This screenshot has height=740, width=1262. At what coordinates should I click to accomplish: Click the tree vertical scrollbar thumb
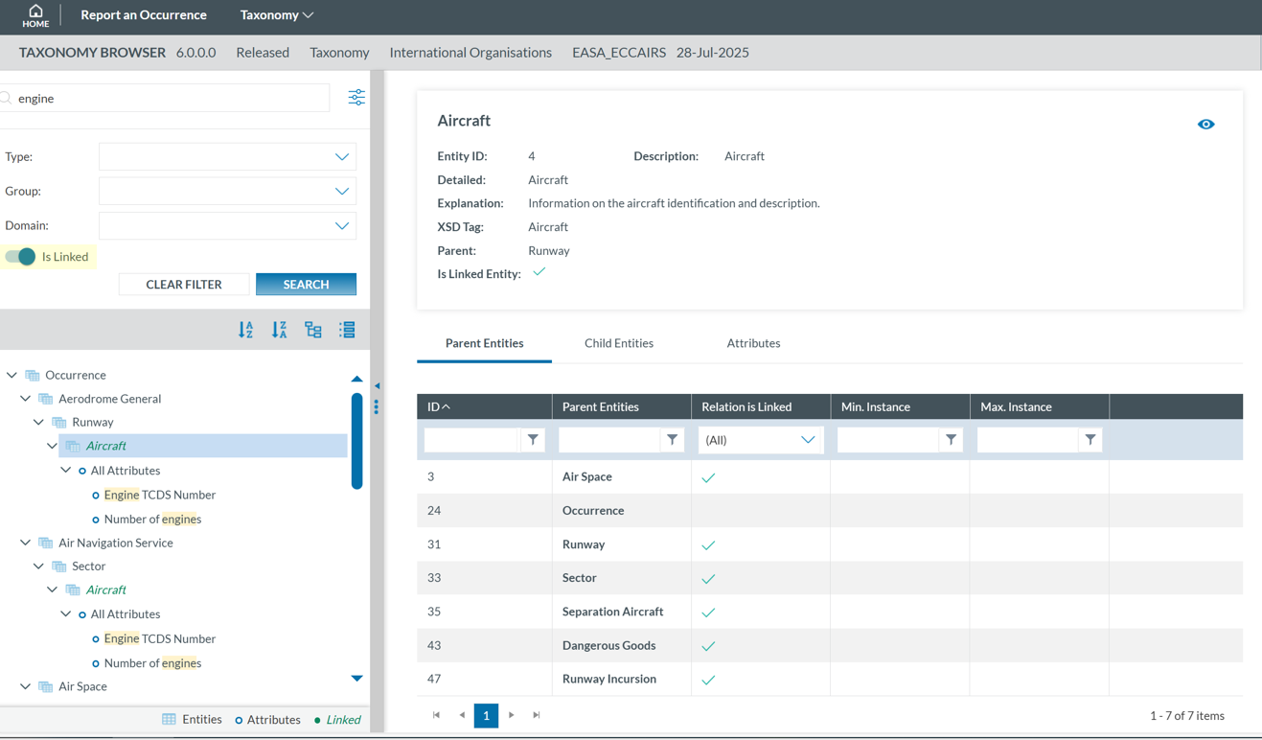coord(356,441)
